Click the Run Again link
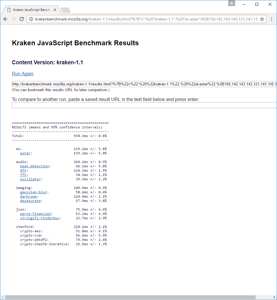The width and height of the screenshot is (277, 300). pos(23,74)
